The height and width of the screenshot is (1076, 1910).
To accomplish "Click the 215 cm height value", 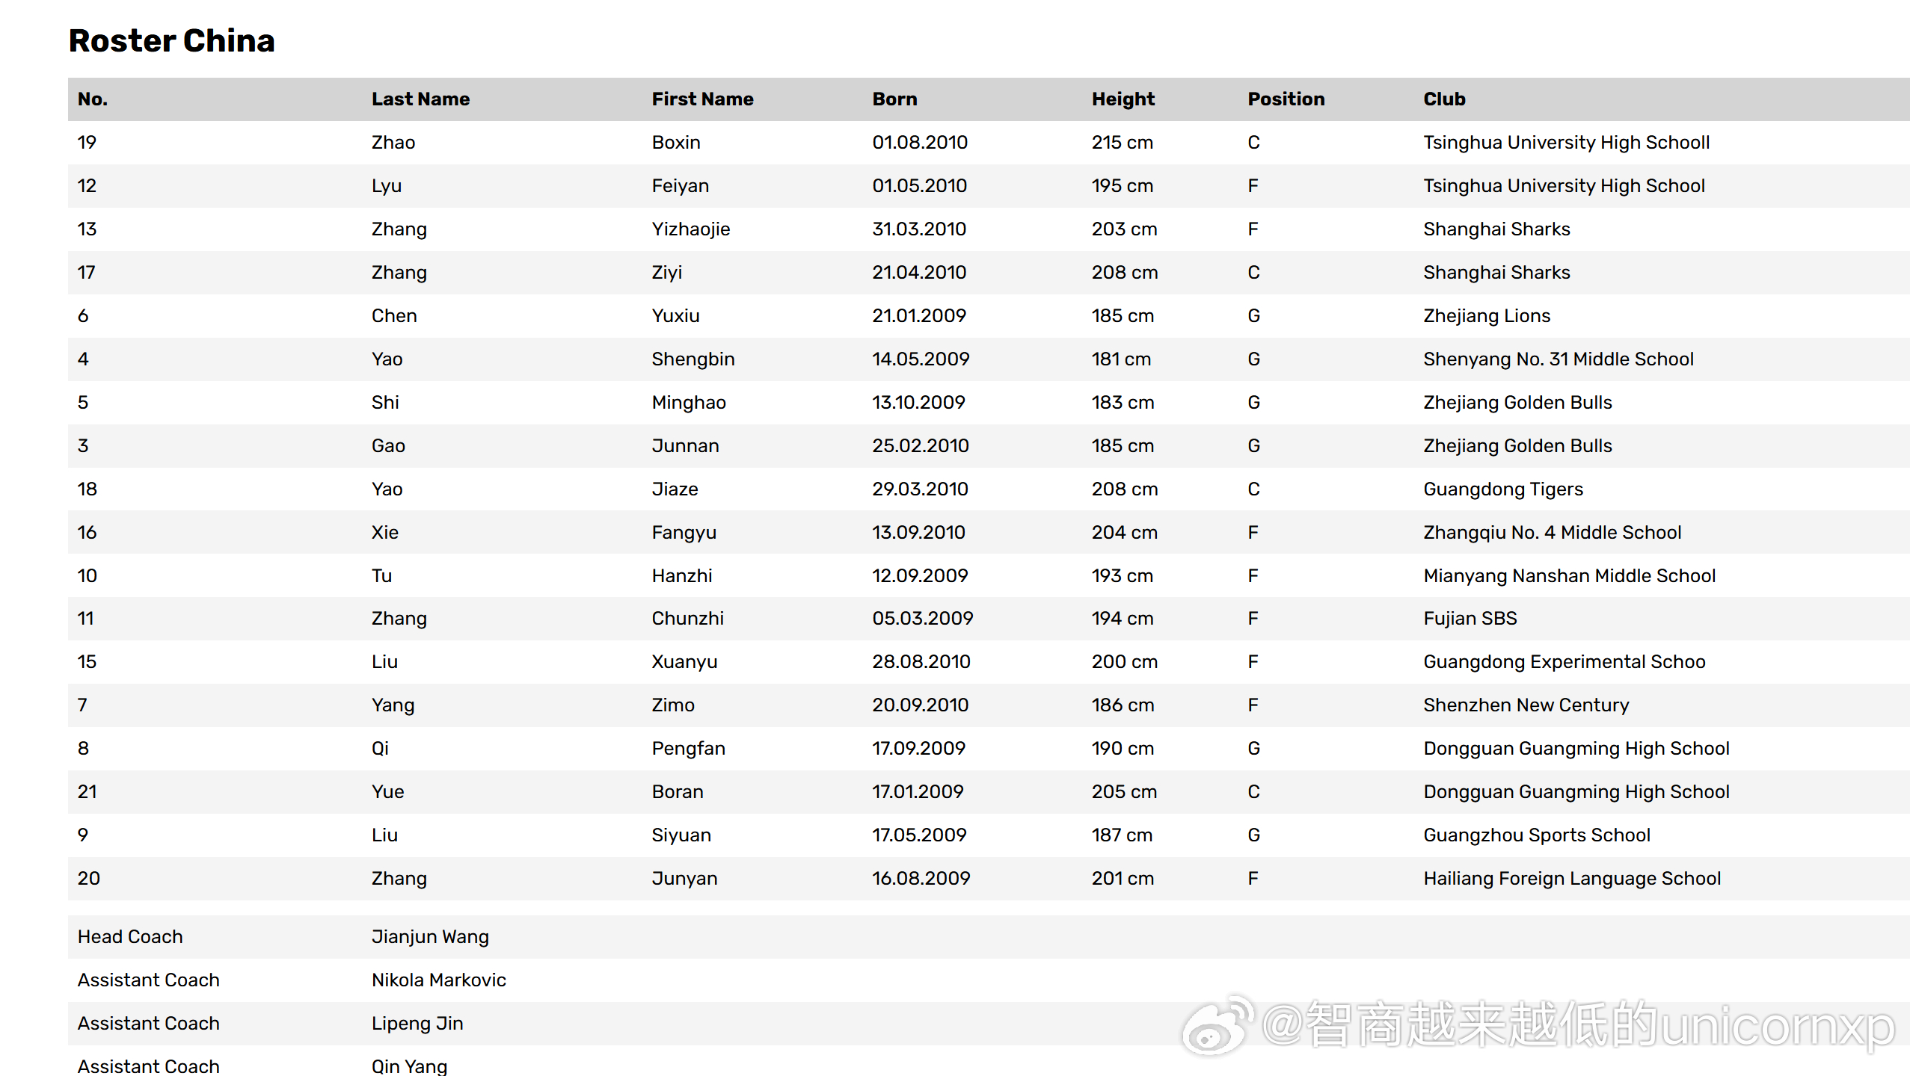I will [1122, 142].
